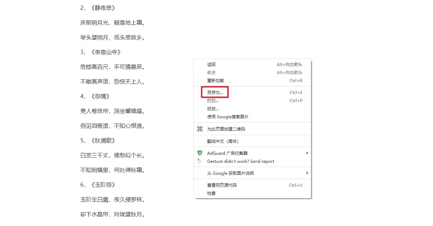Click line 美人卷珠帘，深坐颦蛾眉。
Screen dimensions: 433x226
113,111
